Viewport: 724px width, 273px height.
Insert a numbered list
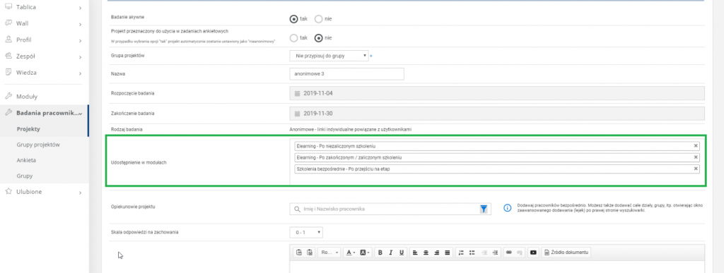point(461,253)
